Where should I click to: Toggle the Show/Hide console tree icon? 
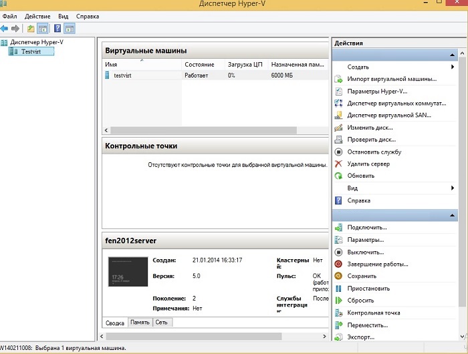pos(43,29)
